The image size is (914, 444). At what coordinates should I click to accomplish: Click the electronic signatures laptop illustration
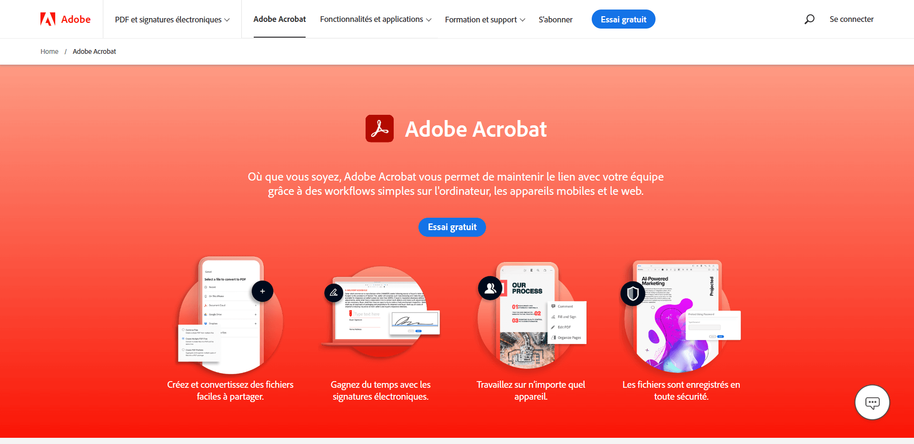pos(381,311)
